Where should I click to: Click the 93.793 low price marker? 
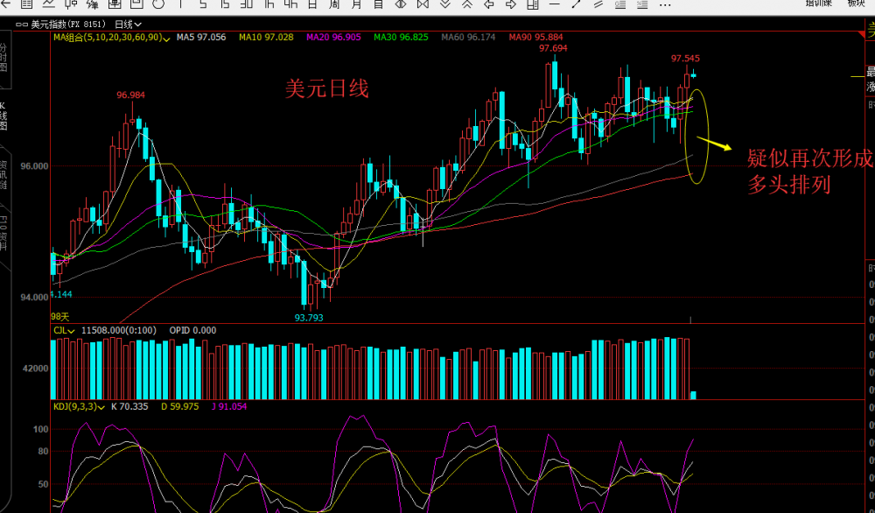(x=309, y=318)
